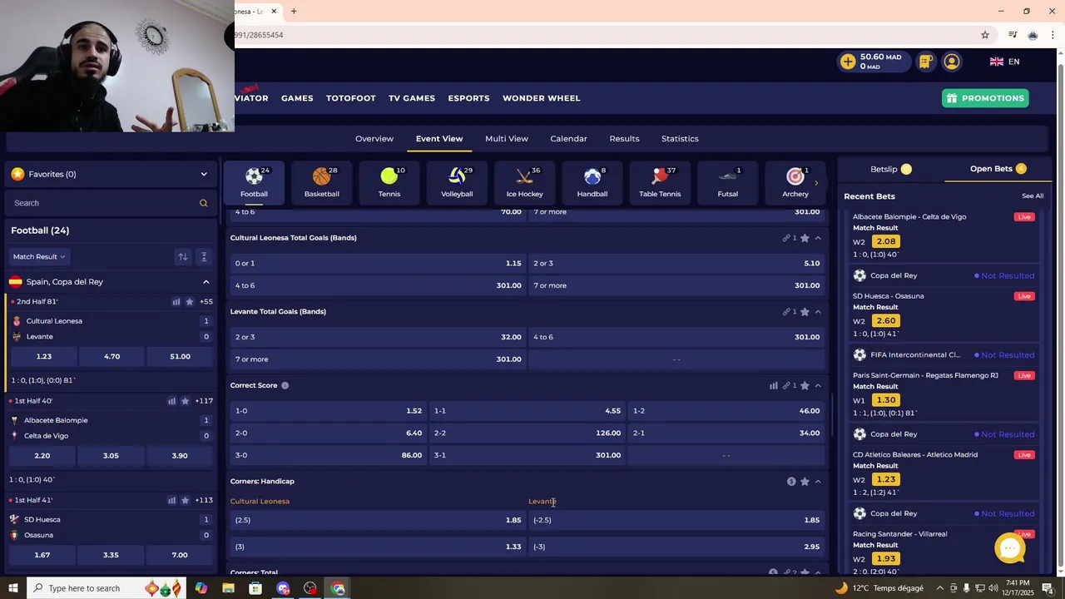The height and width of the screenshot is (599, 1065).
Task: Click the left panel Search field
Action: (x=111, y=203)
